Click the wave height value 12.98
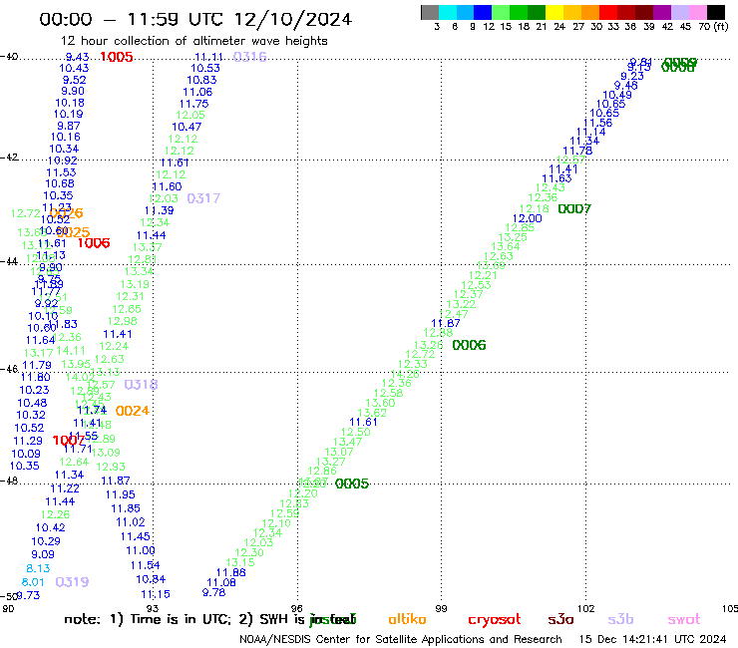The width and height of the screenshot is (738, 648). pyautogui.click(x=123, y=321)
